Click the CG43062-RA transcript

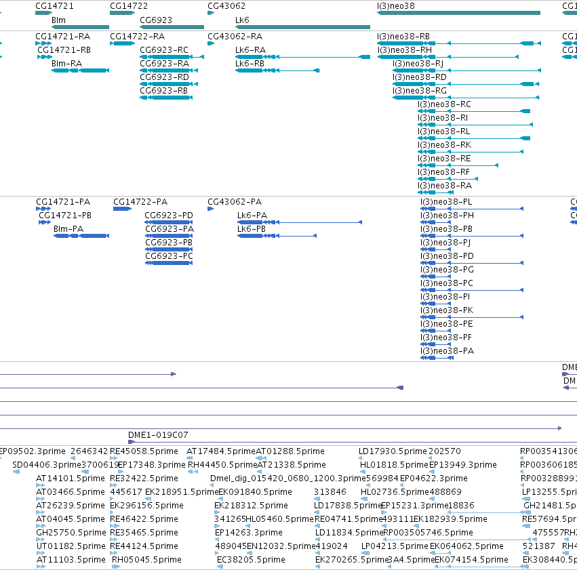[211, 43]
